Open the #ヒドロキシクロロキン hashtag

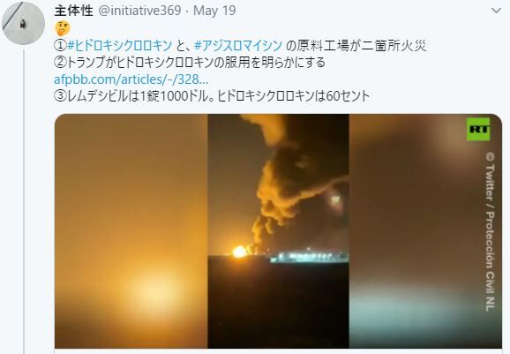pyautogui.click(x=119, y=46)
